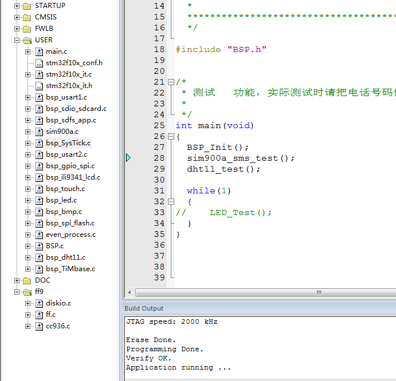Screen dimensions: 396x381
Task: Click 'JTAG speed: 2000 kHz' output line
Action: [172, 322]
